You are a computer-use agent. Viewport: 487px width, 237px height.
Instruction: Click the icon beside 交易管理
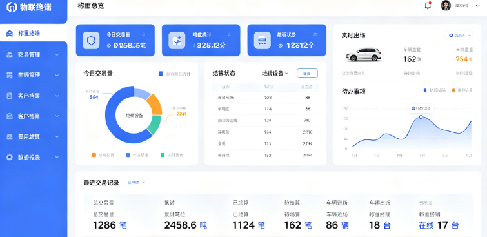(x=10, y=55)
